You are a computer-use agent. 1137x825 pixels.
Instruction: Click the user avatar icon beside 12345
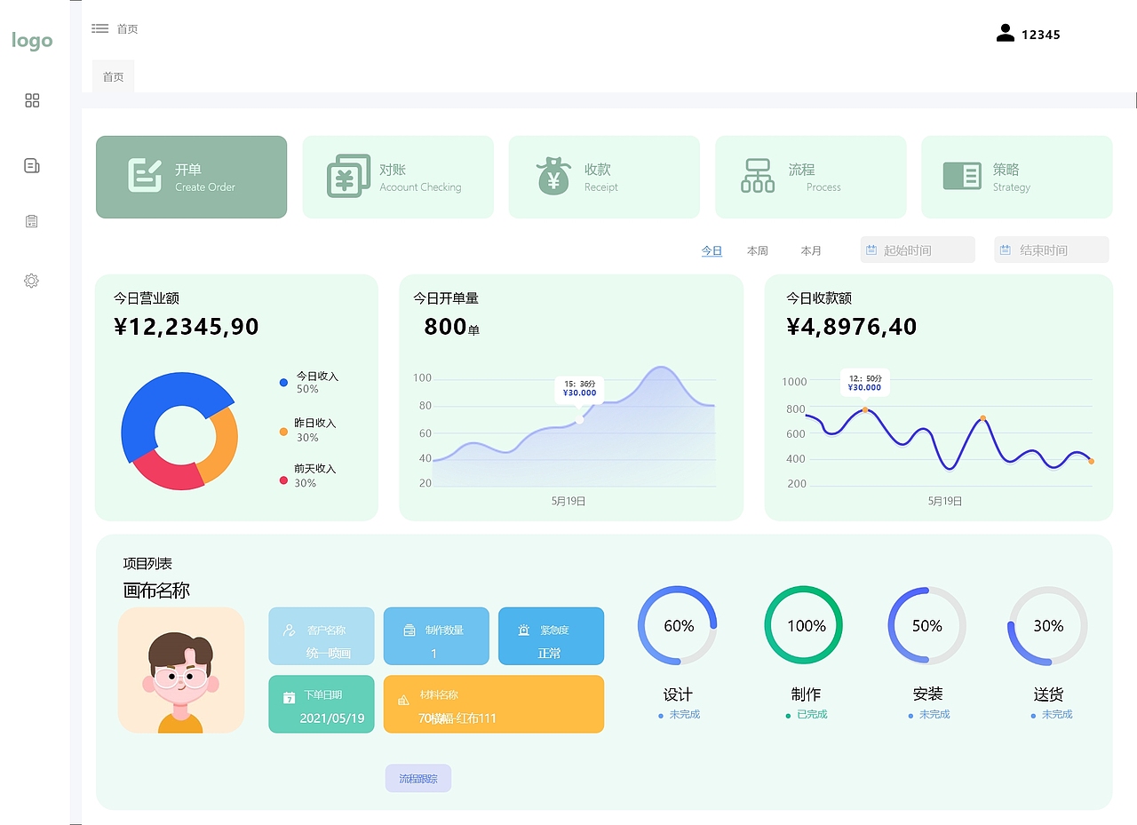pos(1006,34)
